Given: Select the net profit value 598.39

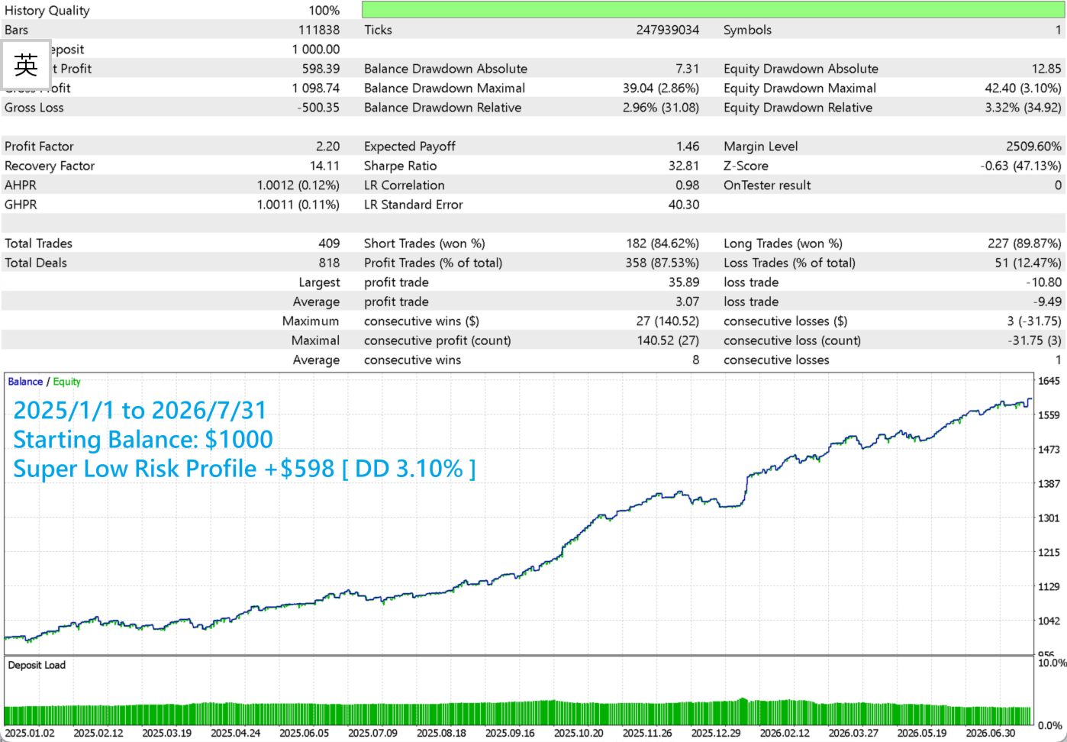Looking at the screenshot, I should [x=321, y=69].
